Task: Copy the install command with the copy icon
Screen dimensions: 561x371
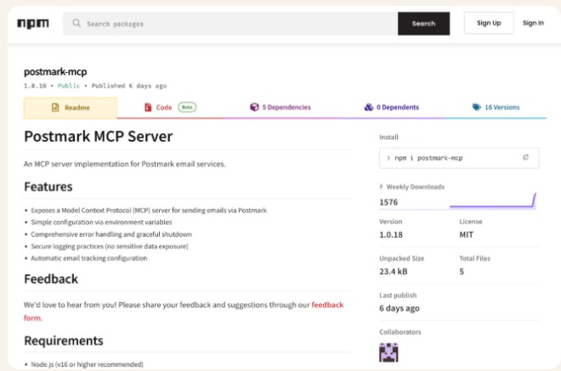Action: pyautogui.click(x=525, y=157)
